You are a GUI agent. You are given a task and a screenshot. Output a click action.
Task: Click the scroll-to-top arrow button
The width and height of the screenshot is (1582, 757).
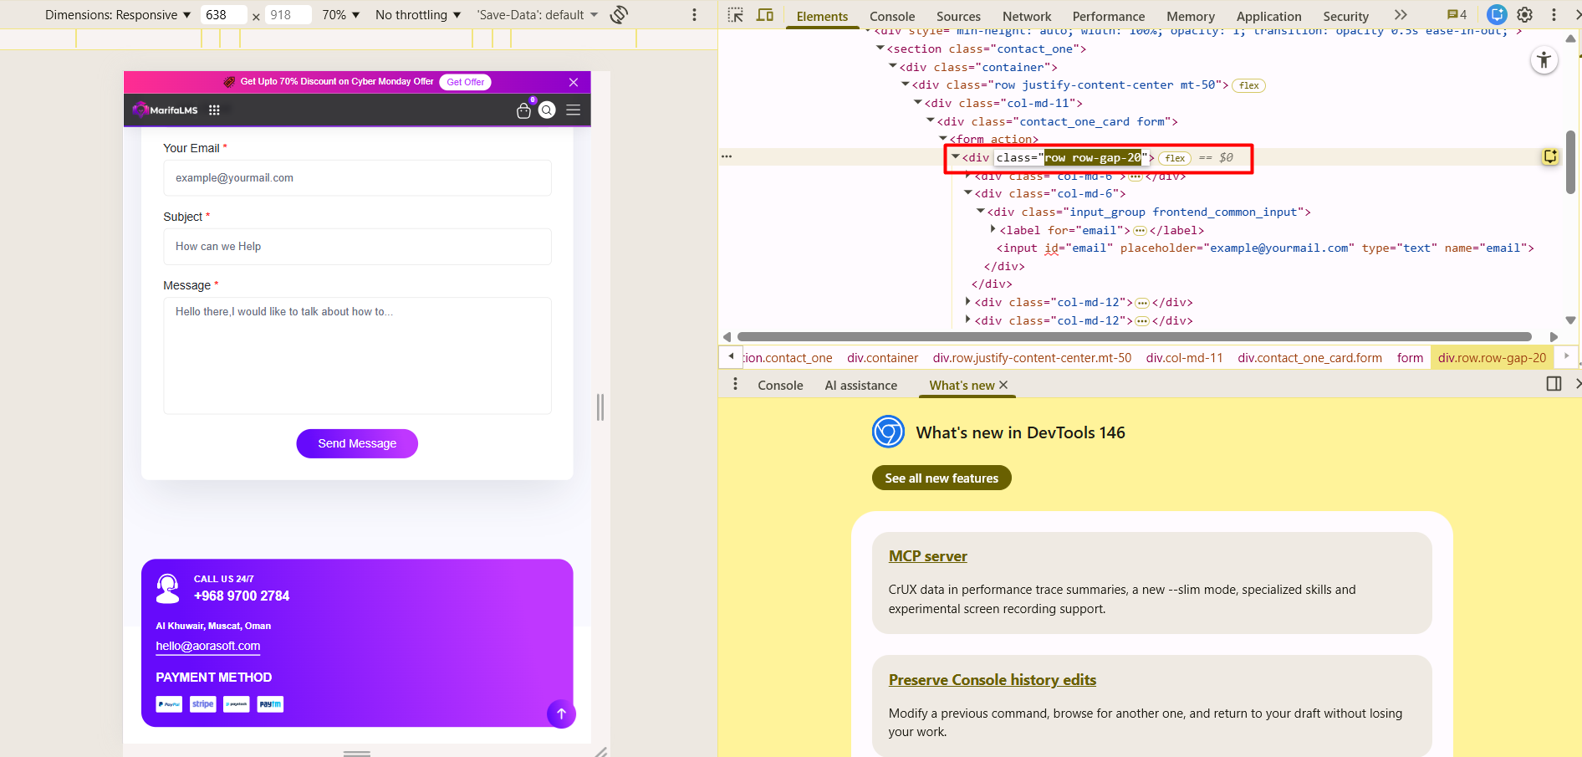[561, 714]
